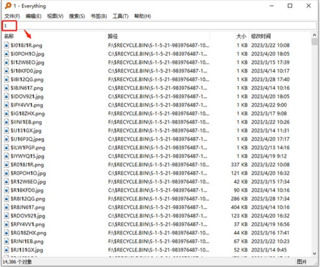The height and width of the screenshot is (267, 320).
Task: Sort by 修改时间 column header
Action: pos(261,36)
